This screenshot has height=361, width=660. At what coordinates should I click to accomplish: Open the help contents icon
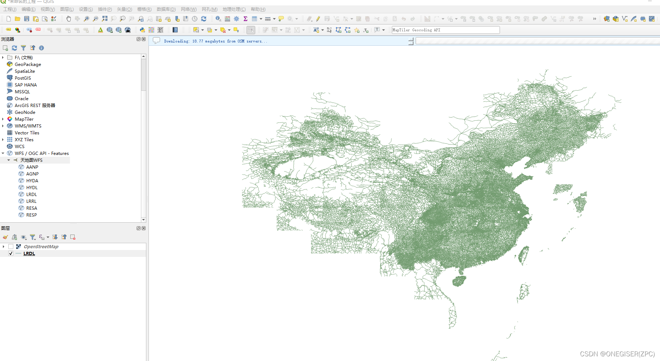[175, 30]
